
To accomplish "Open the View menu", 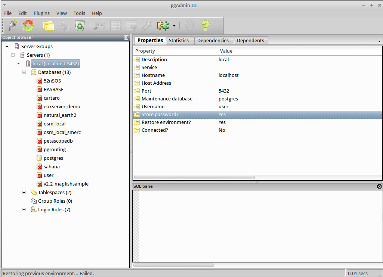I will 62,13.
